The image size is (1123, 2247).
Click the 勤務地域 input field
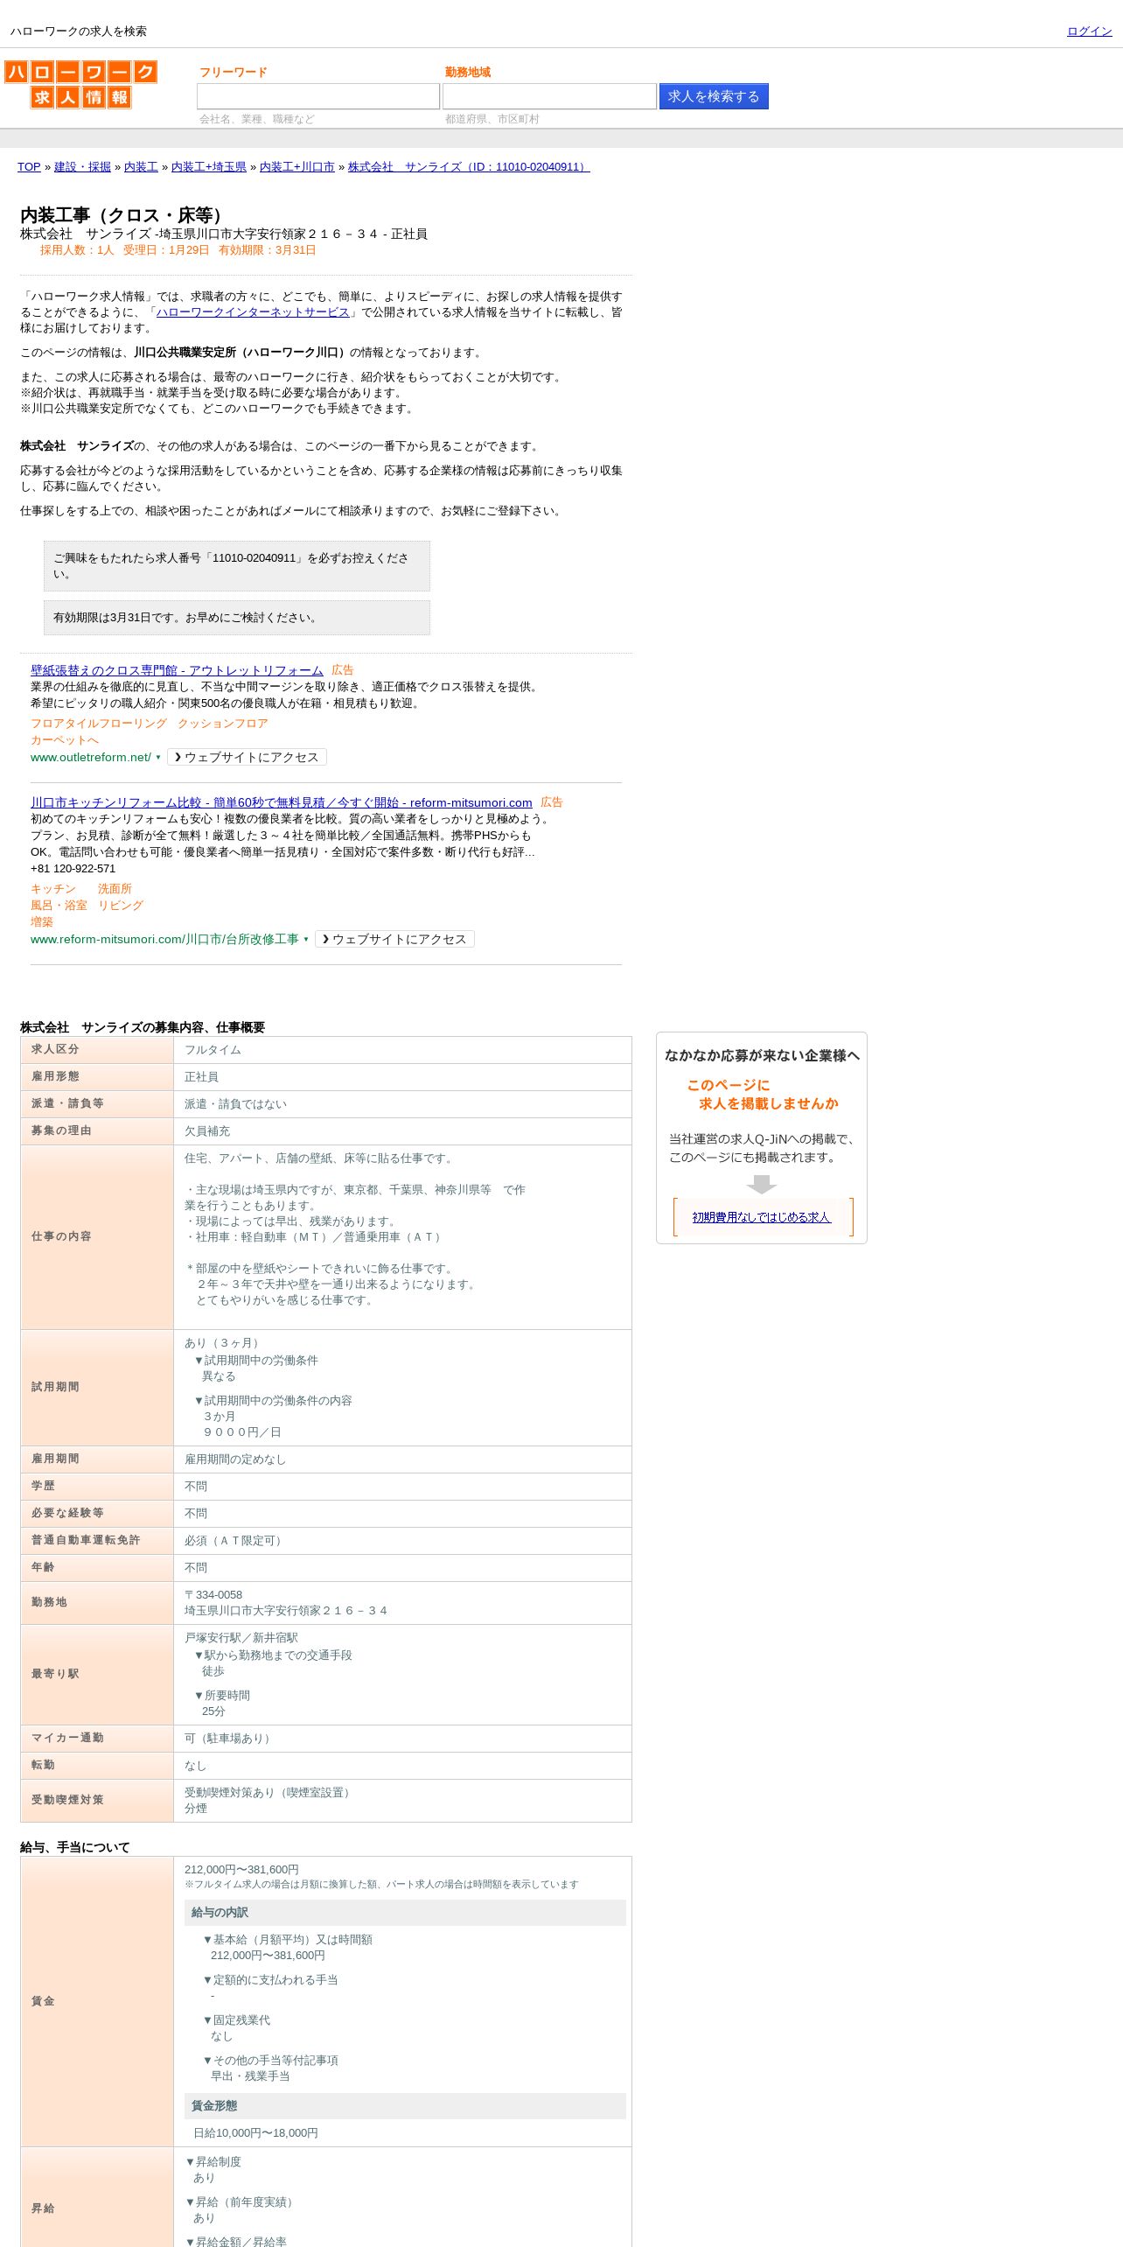pyautogui.click(x=549, y=96)
